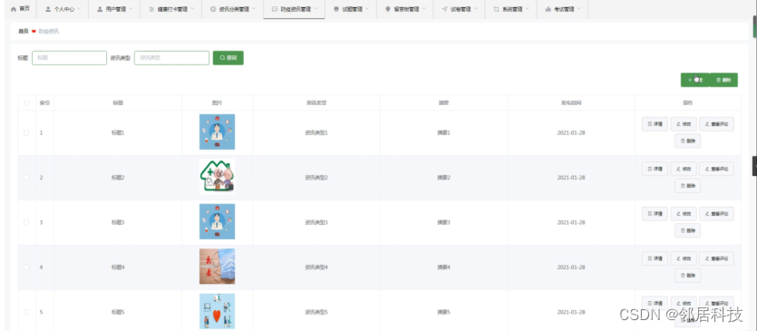Click the 查看评论 pencil icon in row 标题2

click(x=707, y=169)
